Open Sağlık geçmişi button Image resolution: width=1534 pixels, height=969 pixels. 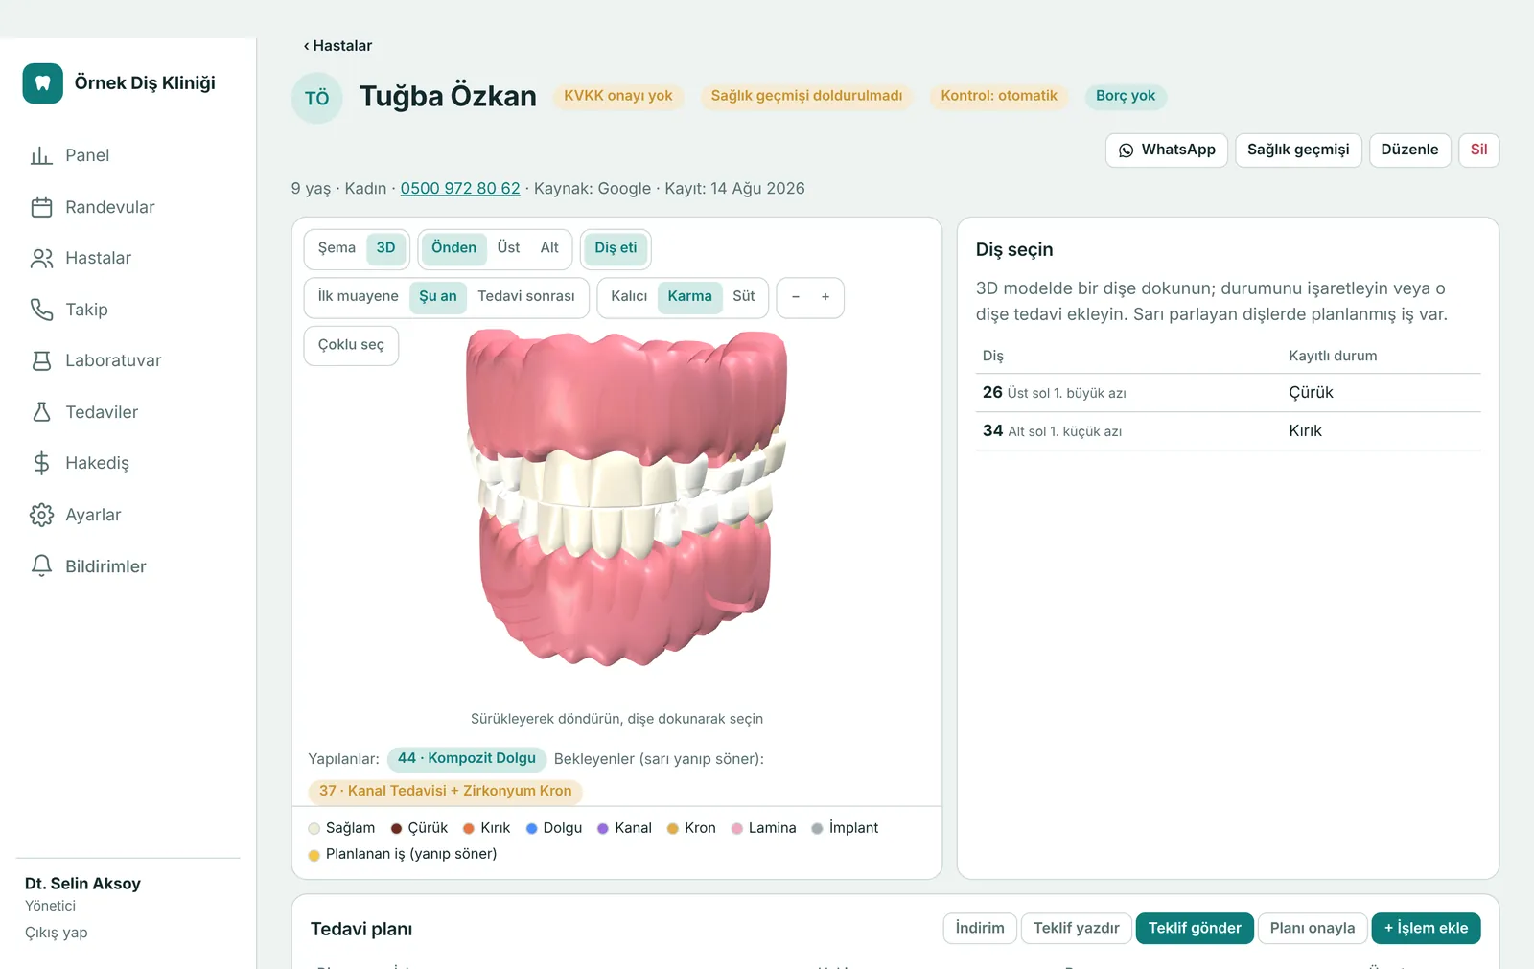[x=1298, y=150]
